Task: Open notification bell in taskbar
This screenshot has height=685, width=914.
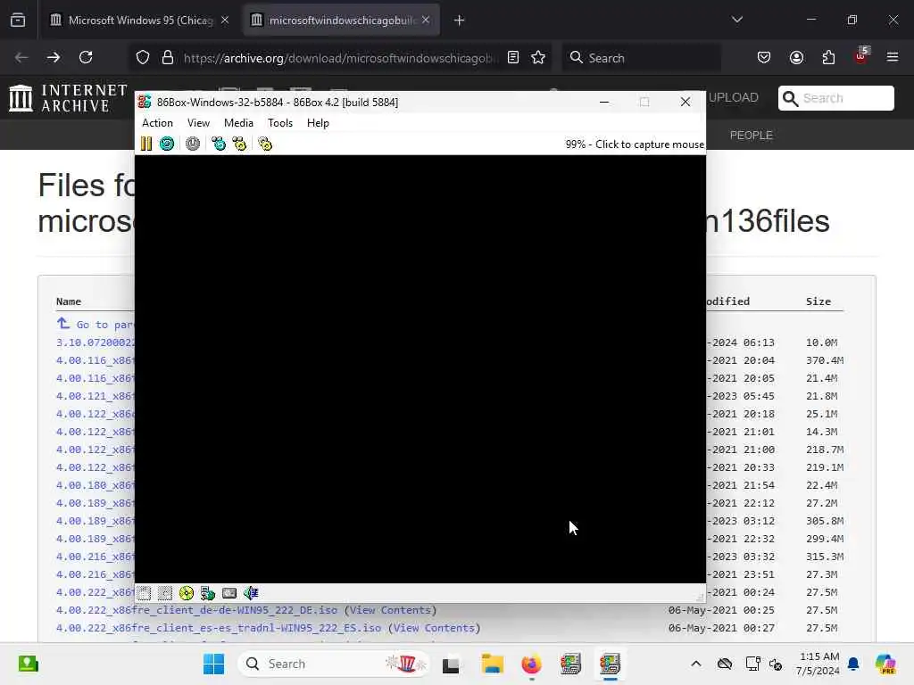Action: click(x=853, y=664)
